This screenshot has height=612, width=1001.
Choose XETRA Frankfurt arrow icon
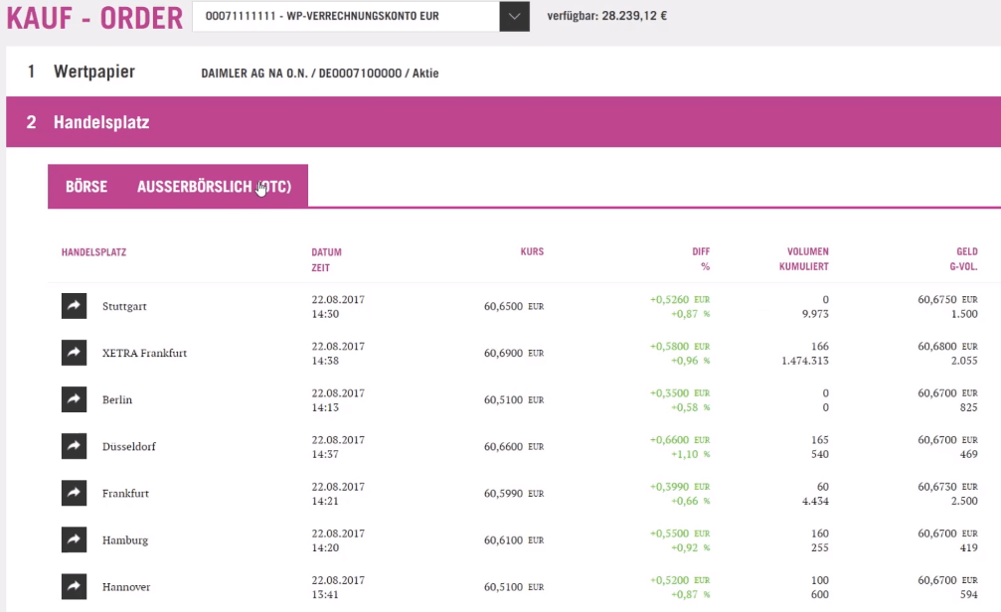point(74,353)
